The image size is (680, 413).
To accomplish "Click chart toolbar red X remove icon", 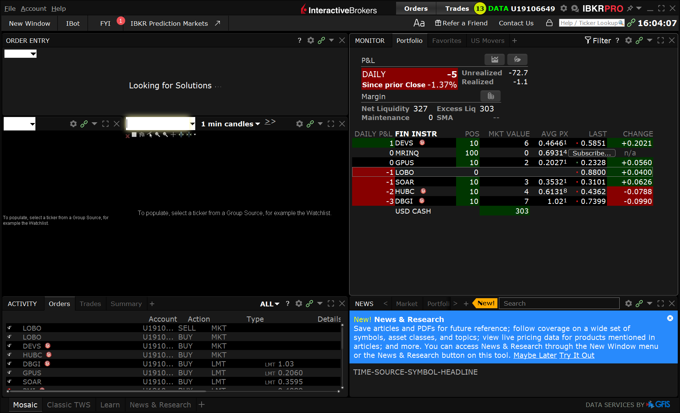I will (127, 136).
